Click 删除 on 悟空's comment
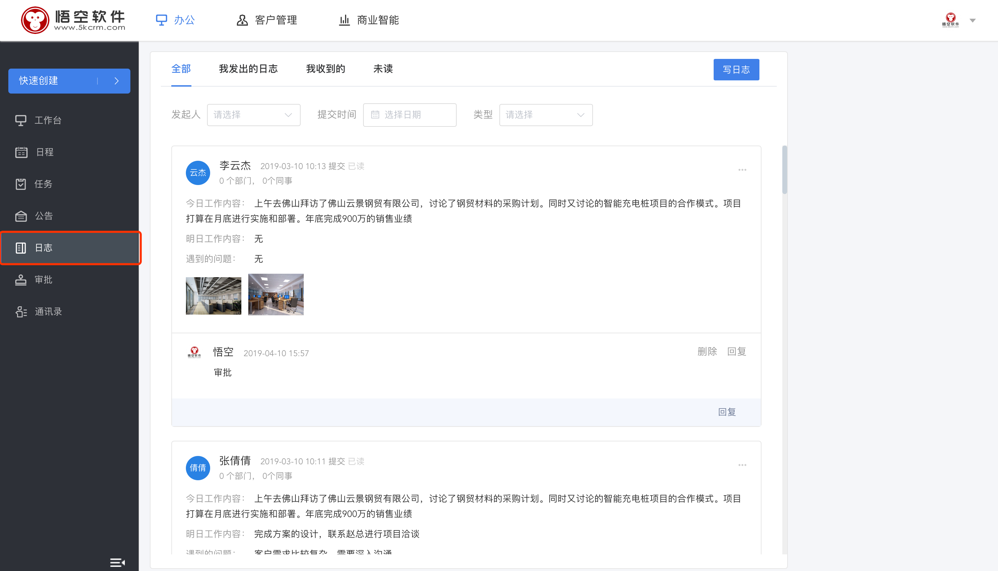Image resolution: width=998 pixels, height=571 pixels. 707,351
